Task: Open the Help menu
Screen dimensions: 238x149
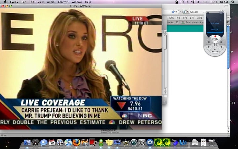Action: [88, 2]
